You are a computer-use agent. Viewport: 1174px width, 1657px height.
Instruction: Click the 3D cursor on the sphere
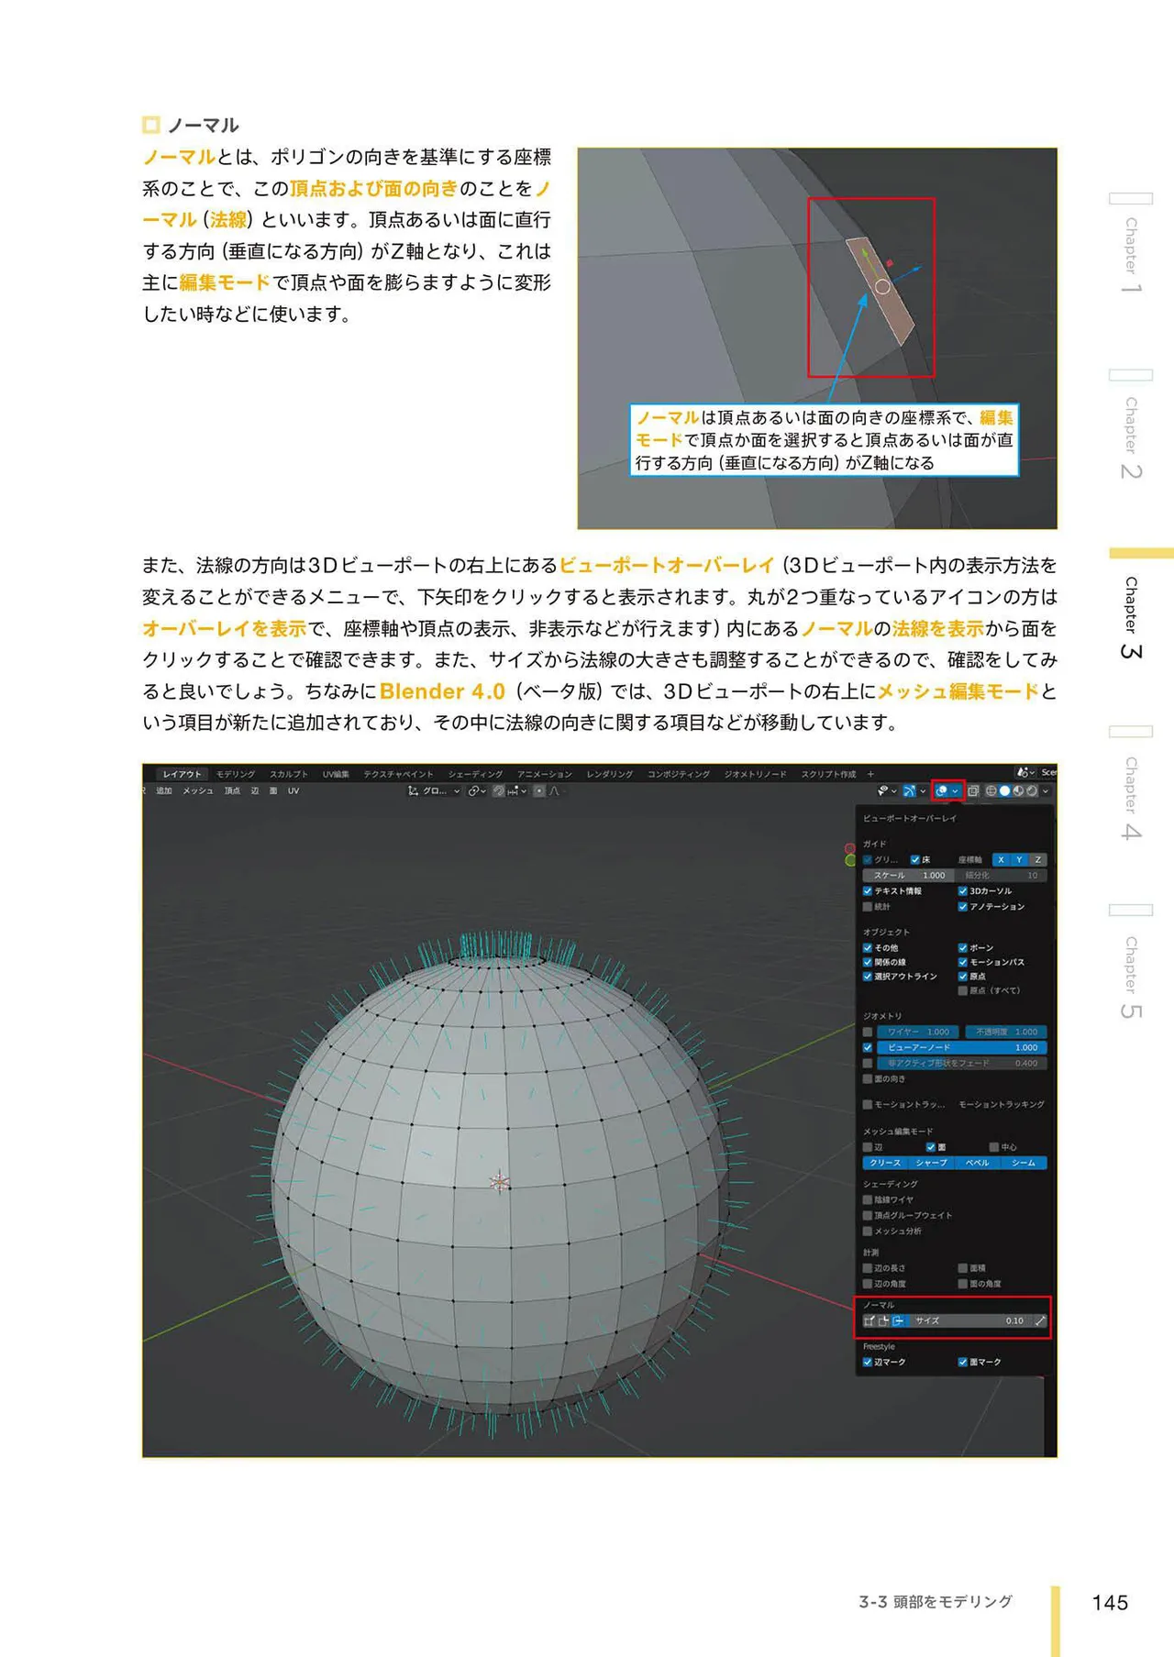499,1182
